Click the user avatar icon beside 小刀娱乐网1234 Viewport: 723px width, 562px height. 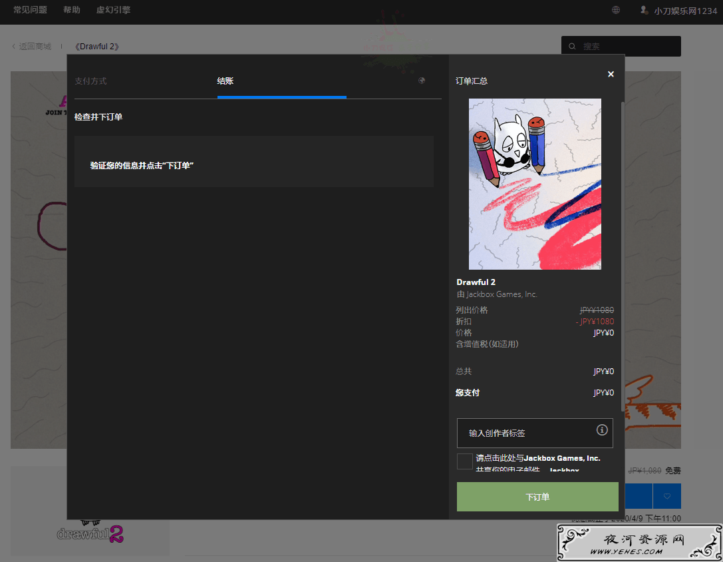pos(644,10)
